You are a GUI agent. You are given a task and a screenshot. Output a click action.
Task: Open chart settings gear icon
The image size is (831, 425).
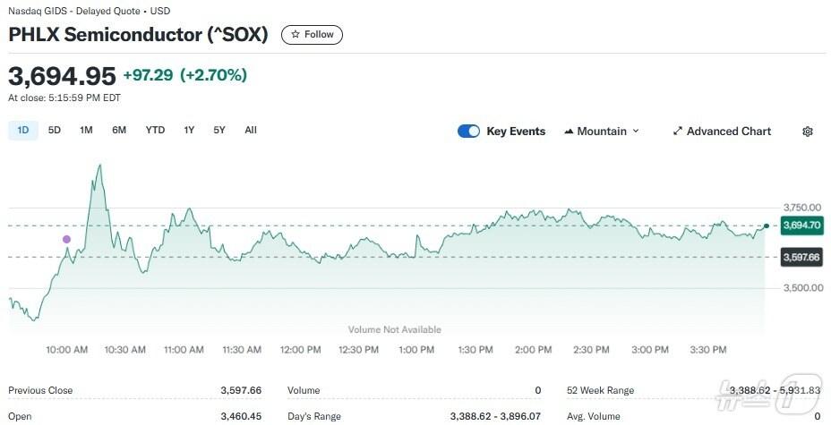pyautogui.click(x=808, y=132)
